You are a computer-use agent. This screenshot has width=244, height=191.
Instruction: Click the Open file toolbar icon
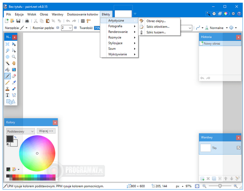(12, 21)
